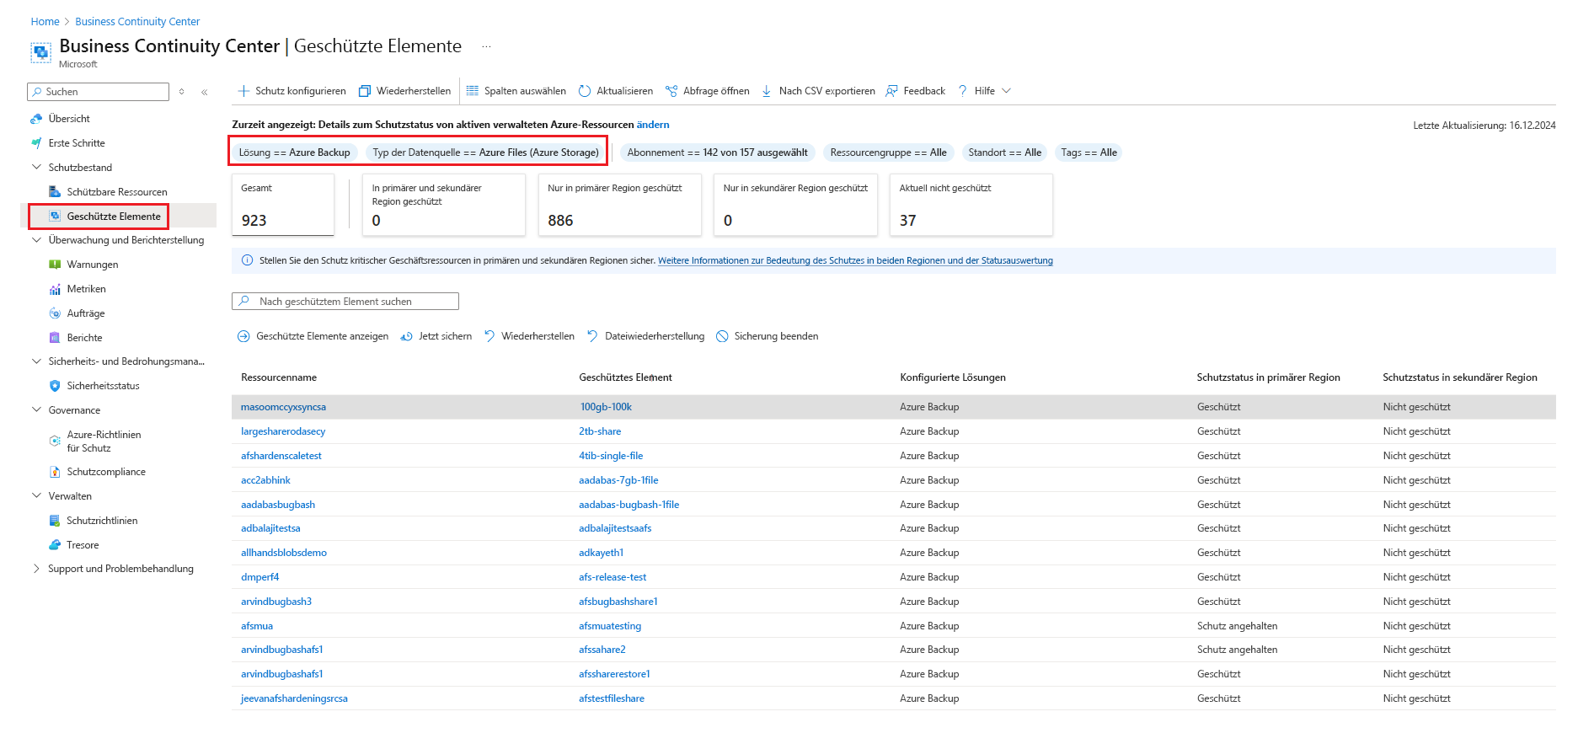Open Metriken in the sidebar
This screenshot has height=733, width=1578.
pos(86,289)
